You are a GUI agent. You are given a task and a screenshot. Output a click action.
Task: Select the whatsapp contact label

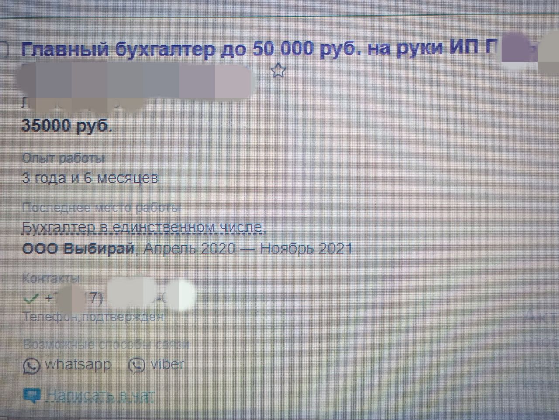coord(78,365)
